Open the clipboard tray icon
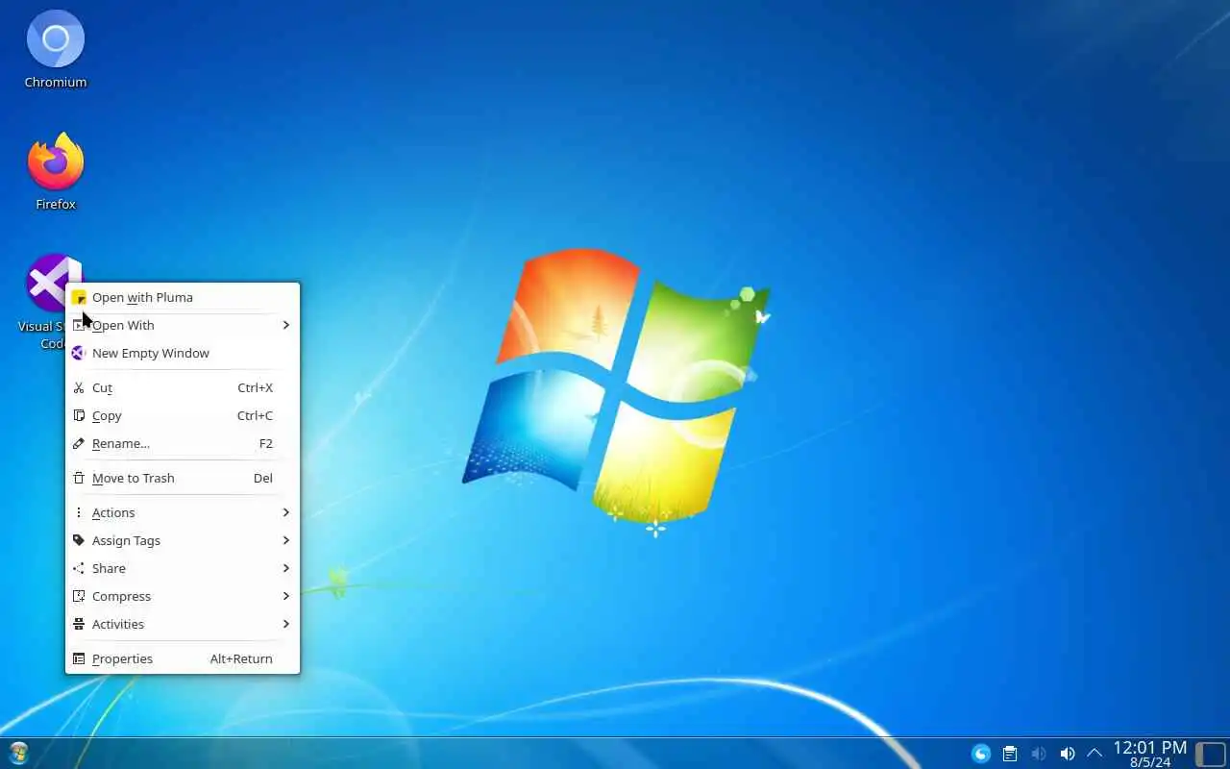 coord(1010,754)
